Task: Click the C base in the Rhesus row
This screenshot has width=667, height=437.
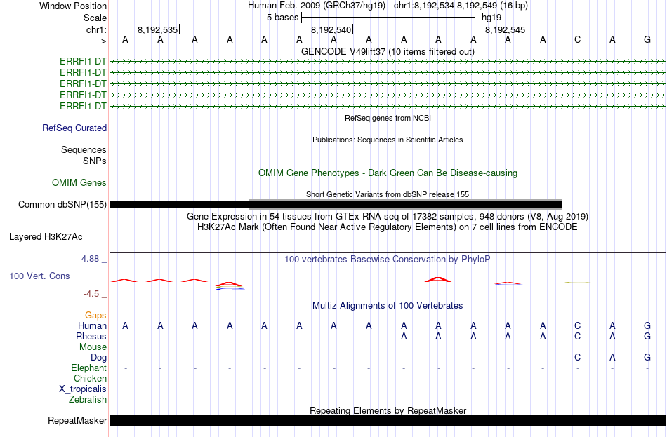Action: (x=577, y=336)
